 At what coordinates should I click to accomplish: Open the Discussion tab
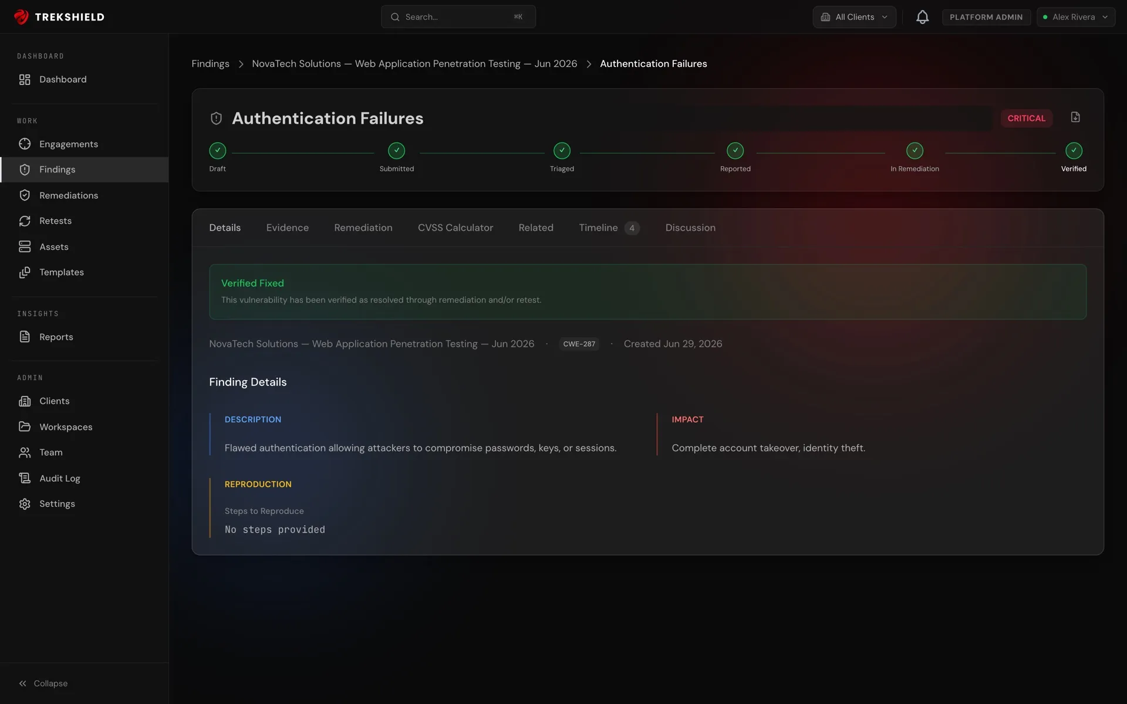point(690,228)
